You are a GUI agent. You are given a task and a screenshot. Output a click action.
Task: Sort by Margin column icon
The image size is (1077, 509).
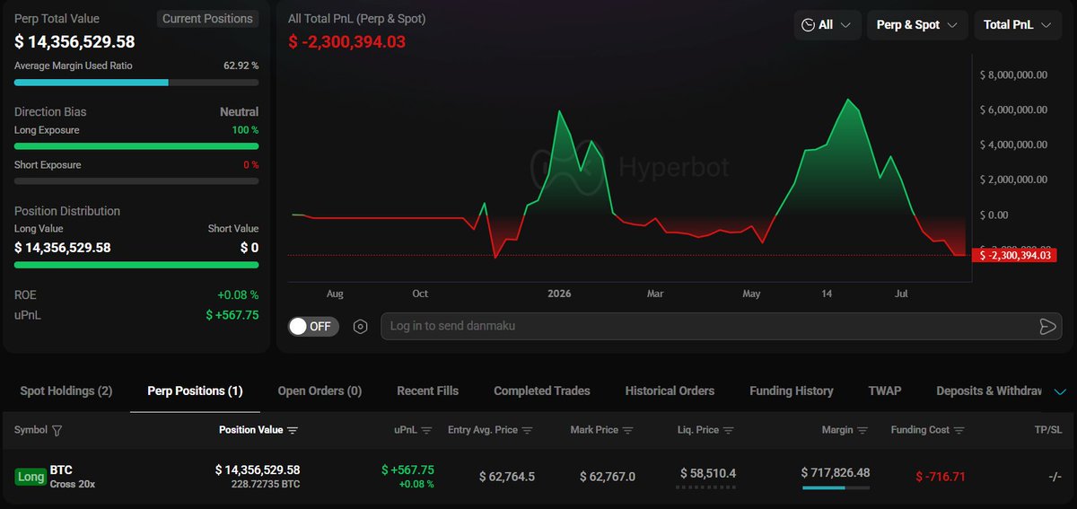point(862,430)
